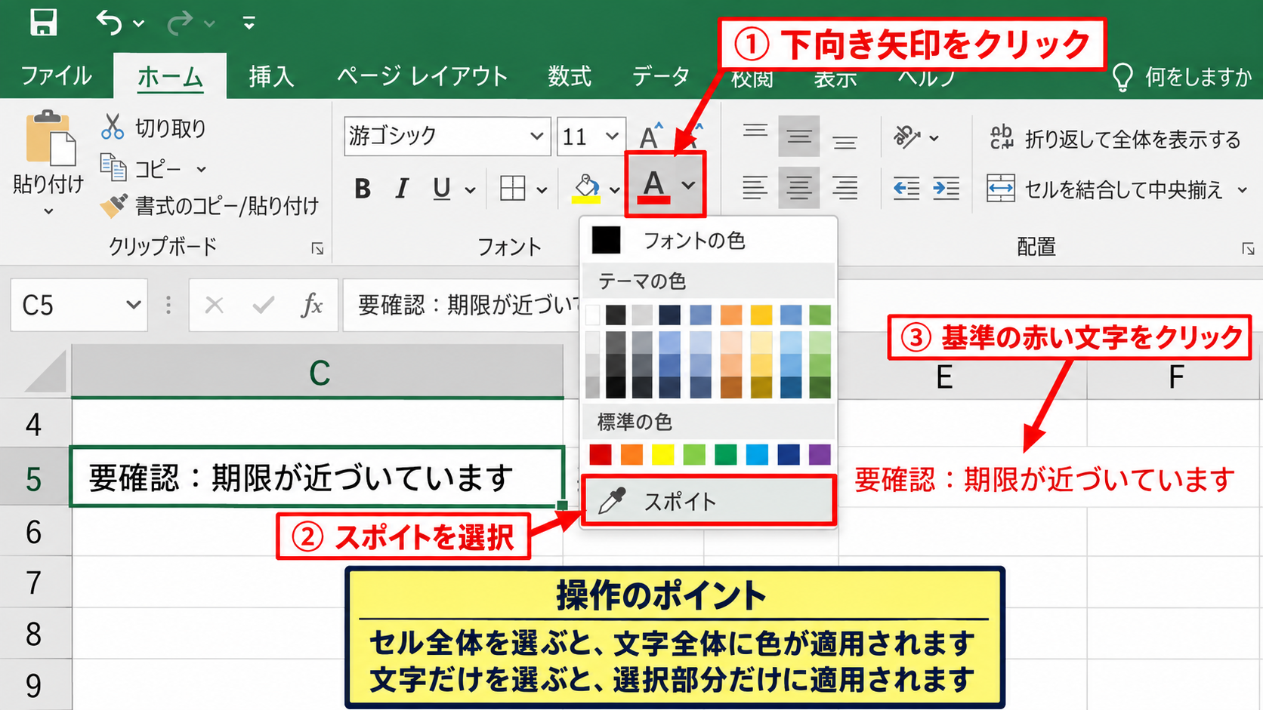Click セルを結合して中央揃え button
Viewport: 1263px width, 710px height.
[x=1104, y=189]
